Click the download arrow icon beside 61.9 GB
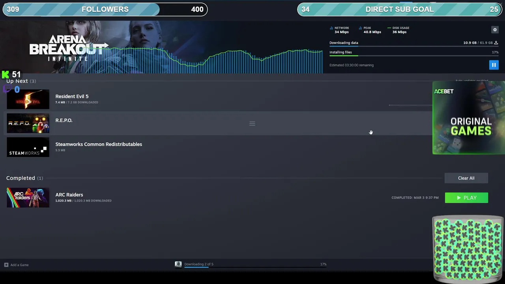 496,43
